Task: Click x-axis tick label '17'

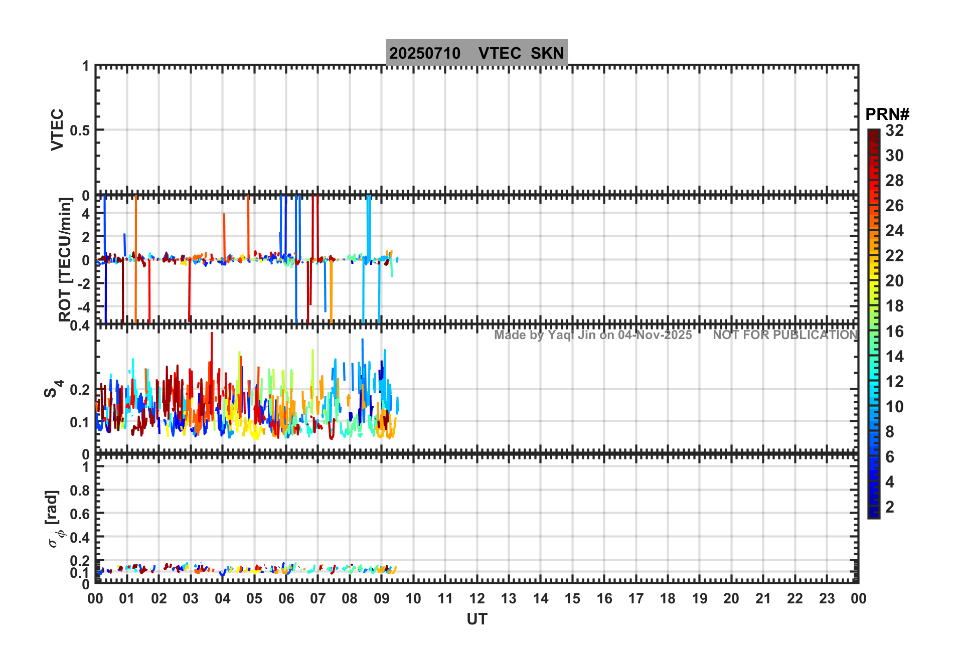Action: [x=636, y=598]
